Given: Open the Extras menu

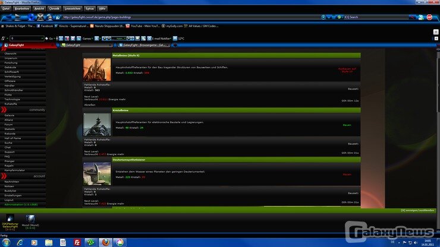Looking at the screenshot, I should [90, 9].
